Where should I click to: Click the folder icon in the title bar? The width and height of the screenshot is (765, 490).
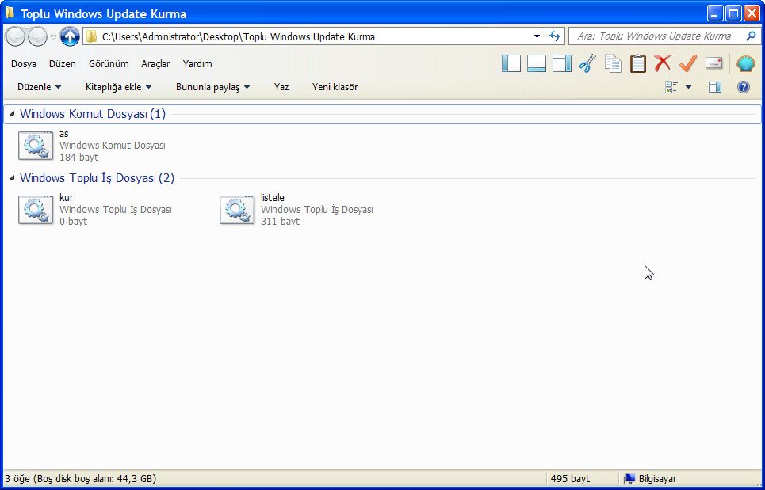(10, 13)
